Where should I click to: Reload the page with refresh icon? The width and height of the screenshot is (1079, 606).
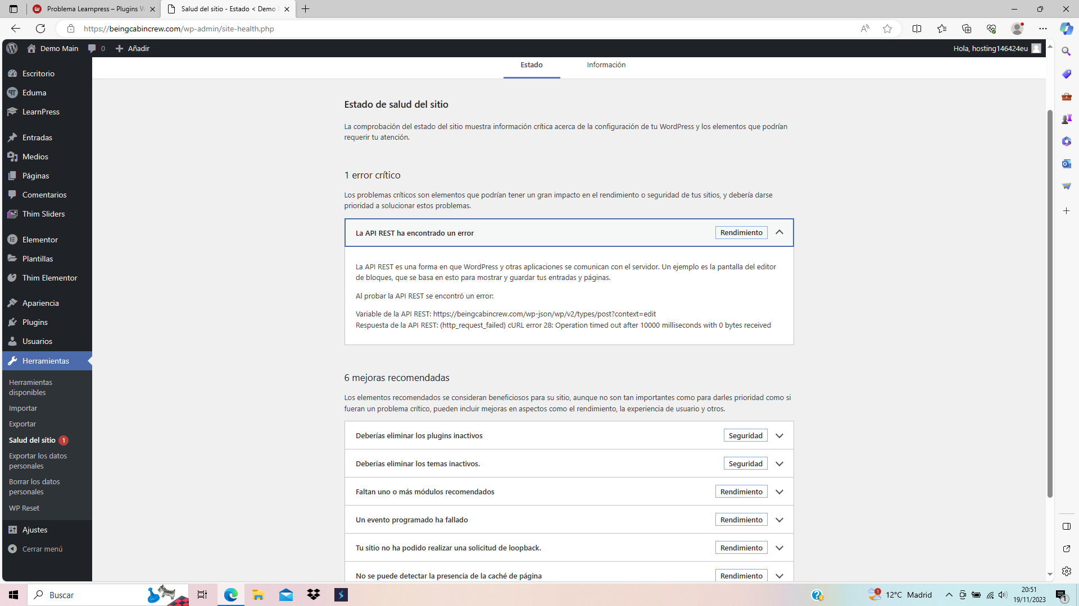point(40,29)
